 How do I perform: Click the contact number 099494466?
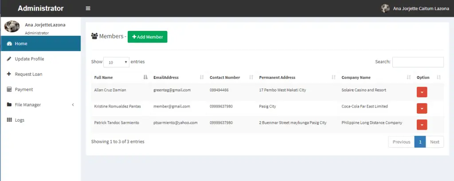(219, 90)
